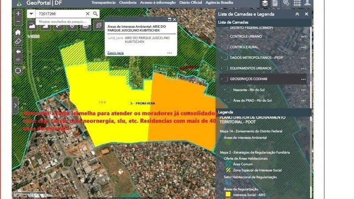
Task: Open the Ouvidoria menu item
Action: (128, 3)
